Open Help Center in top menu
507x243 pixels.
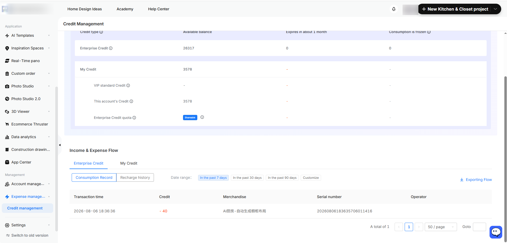159,9
